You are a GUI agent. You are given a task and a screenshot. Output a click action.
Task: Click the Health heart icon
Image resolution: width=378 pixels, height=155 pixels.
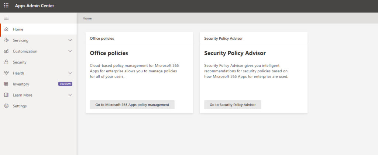[7, 73]
